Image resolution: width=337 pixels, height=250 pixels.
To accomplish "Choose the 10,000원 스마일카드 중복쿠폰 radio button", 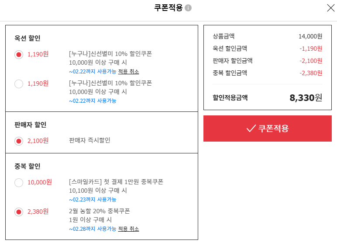I will (19, 183).
